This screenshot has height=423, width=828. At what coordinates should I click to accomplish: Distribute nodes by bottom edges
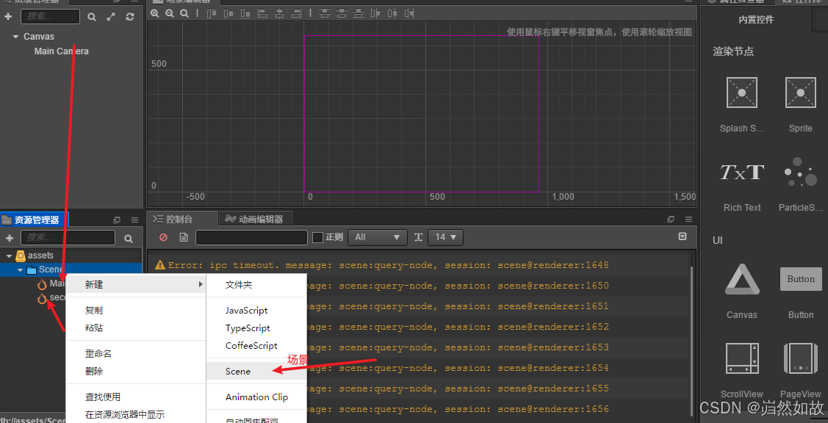pyautogui.click(x=358, y=13)
